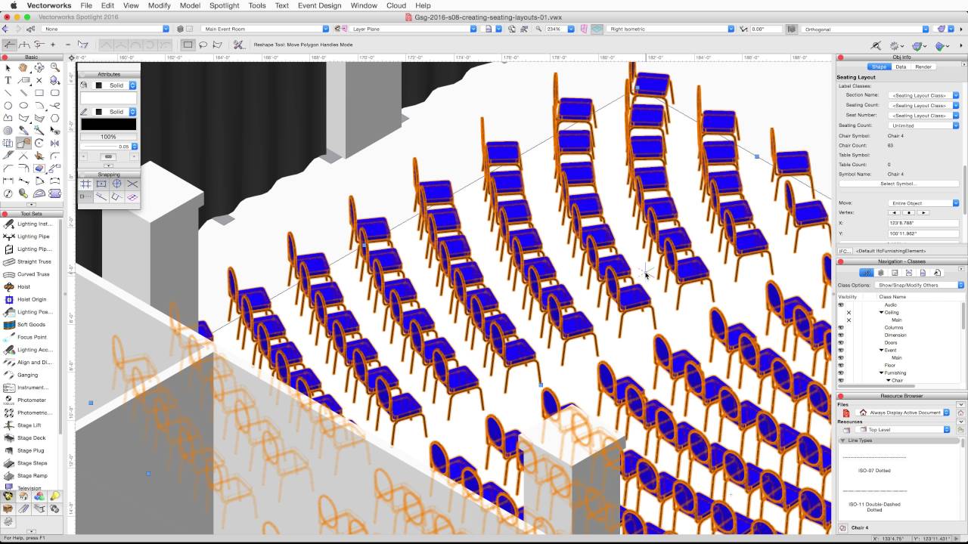
Task: Toggle Snap to Grid in Snapping palette
Action: 85,184
